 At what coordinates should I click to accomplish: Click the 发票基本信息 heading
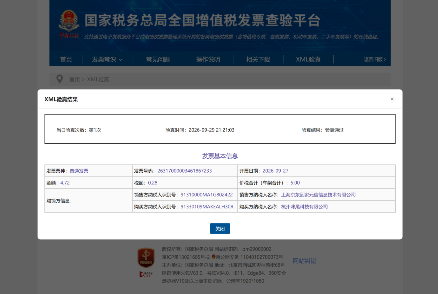[x=220, y=156]
